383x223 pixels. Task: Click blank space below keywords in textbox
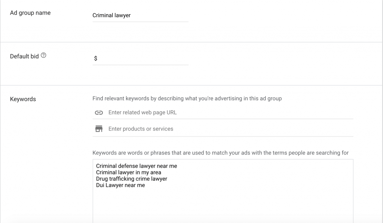pyautogui.click(x=223, y=204)
